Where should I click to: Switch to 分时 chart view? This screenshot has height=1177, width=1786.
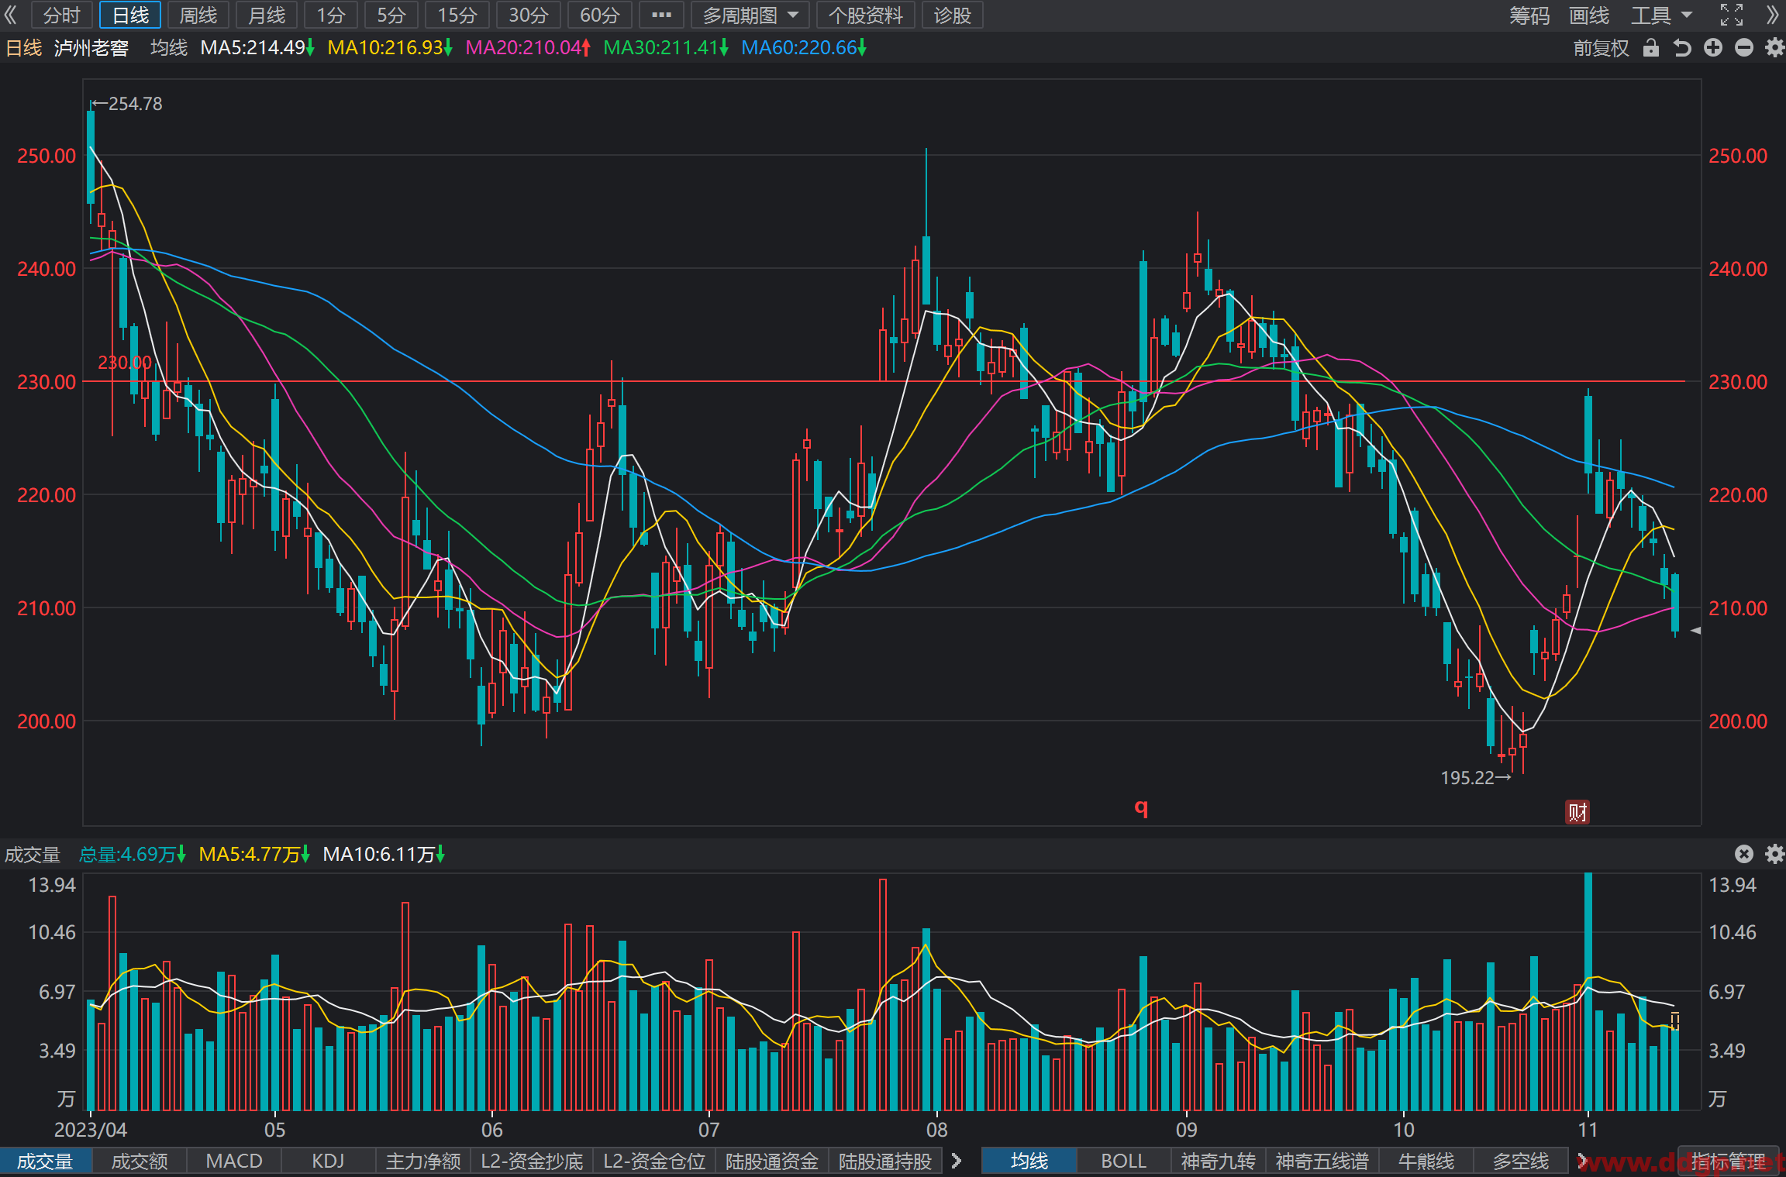[x=62, y=15]
